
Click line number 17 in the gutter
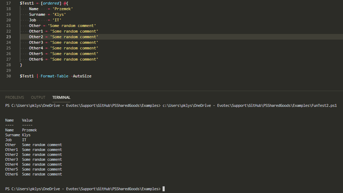pos(8,3)
